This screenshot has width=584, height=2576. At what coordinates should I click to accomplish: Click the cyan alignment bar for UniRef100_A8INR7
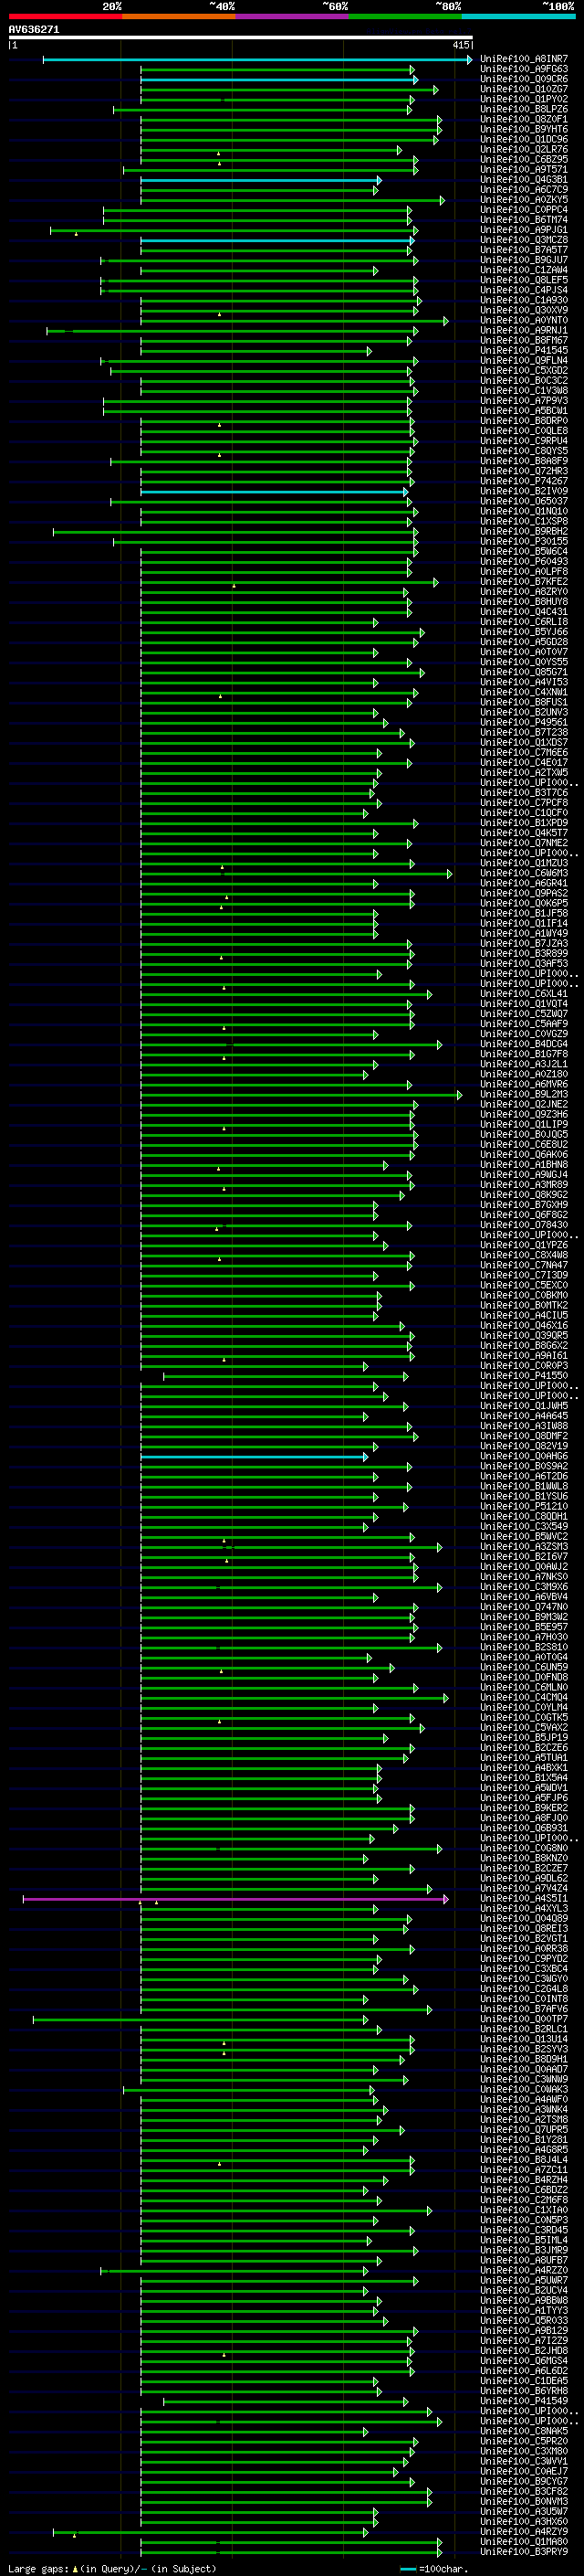coord(256,59)
